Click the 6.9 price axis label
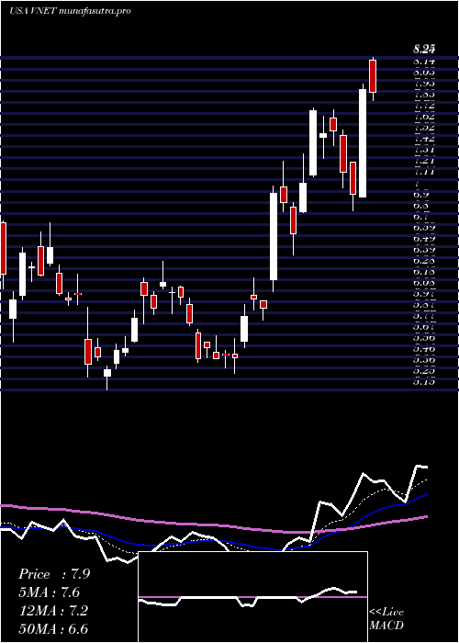This screenshot has width=459, height=643. [421, 194]
